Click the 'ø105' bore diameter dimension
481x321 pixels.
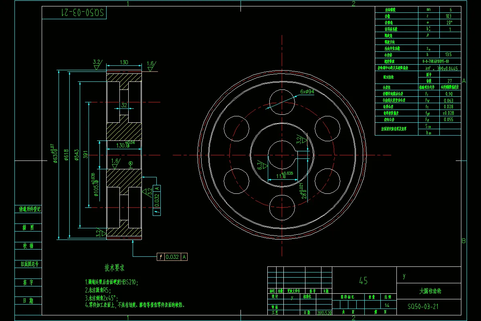coord(95,185)
